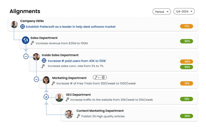The height and width of the screenshot is (129, 206).
Task: Collapse the Inside Sales Department branch
Action: coord(26,57)
